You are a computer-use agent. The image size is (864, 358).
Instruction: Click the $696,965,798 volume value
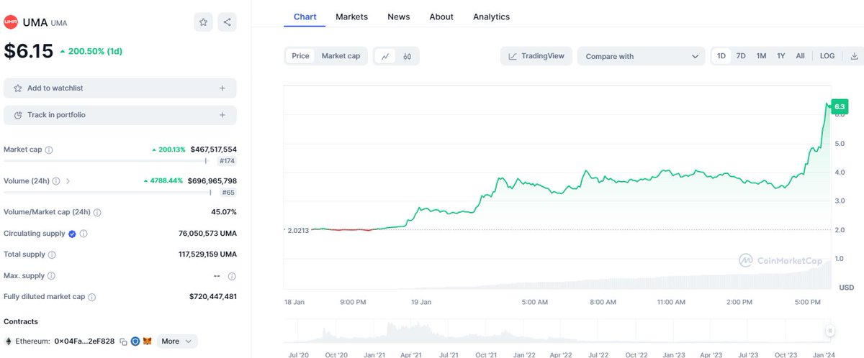point(212,181)
